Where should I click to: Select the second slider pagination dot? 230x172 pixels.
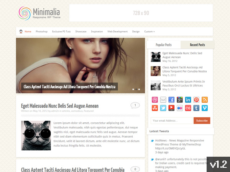click(x=136, y=89)
